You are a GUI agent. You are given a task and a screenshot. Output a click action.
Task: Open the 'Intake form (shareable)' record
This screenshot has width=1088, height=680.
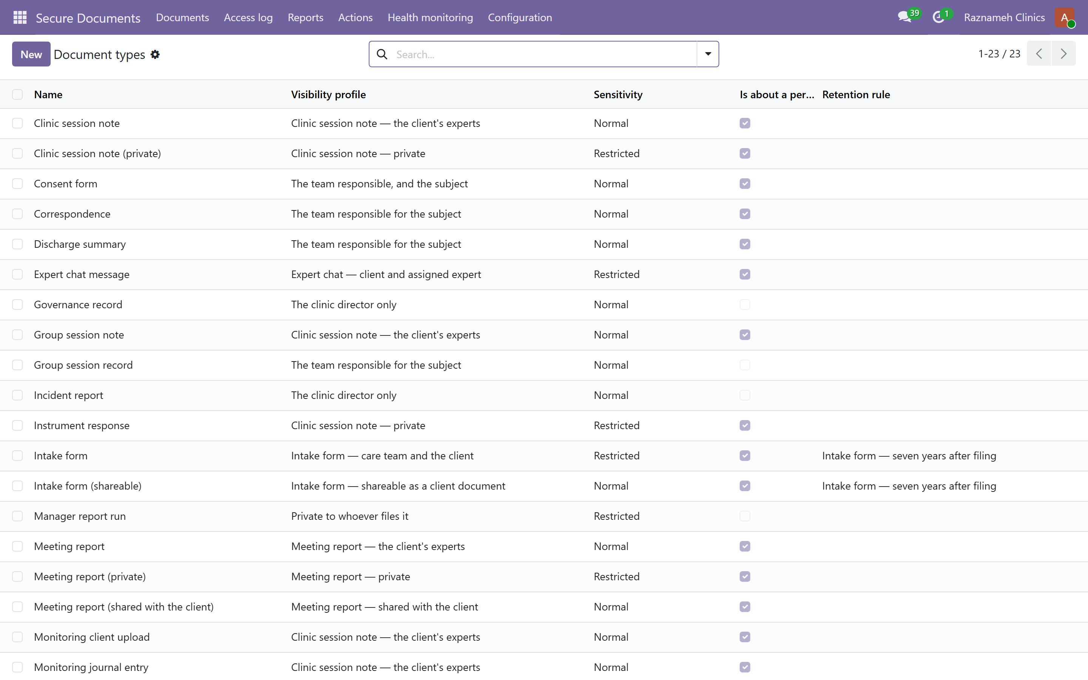click(x=88, y=486)
